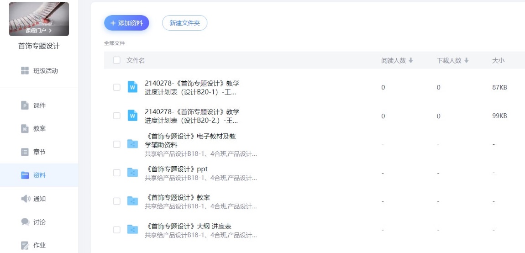Click the 新建文件夹 button
Screen dimensions: 525x253
tap(184, 23)
